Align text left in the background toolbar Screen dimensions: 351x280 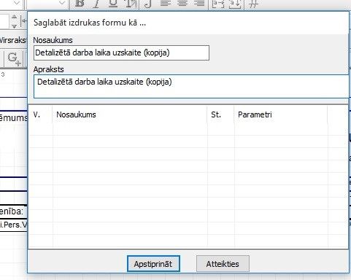click(166, 4)
